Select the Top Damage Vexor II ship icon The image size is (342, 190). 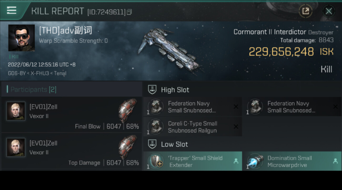pos(128,147)
